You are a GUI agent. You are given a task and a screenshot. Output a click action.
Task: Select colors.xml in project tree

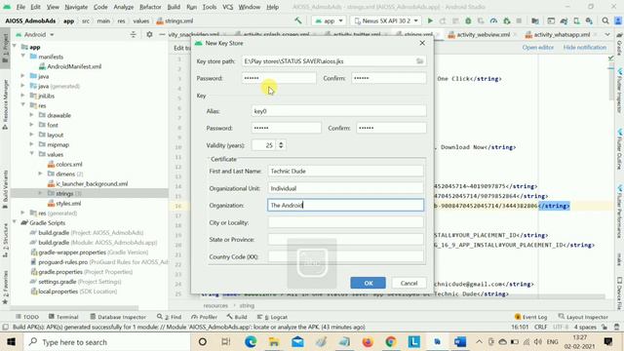(65, 164)
